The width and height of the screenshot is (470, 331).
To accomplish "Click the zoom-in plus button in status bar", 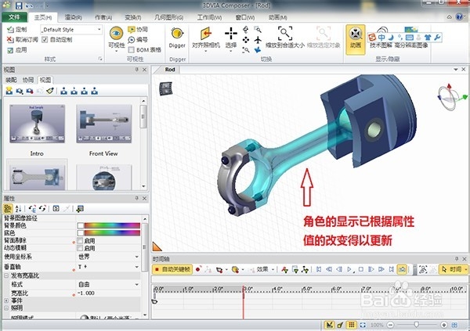I will pos(443,325).
